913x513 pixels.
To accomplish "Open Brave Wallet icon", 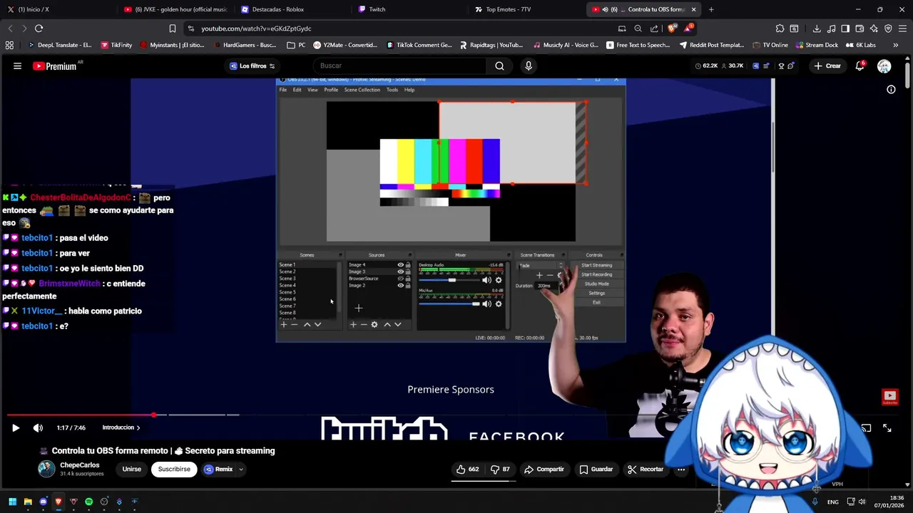I will point(860,28).
